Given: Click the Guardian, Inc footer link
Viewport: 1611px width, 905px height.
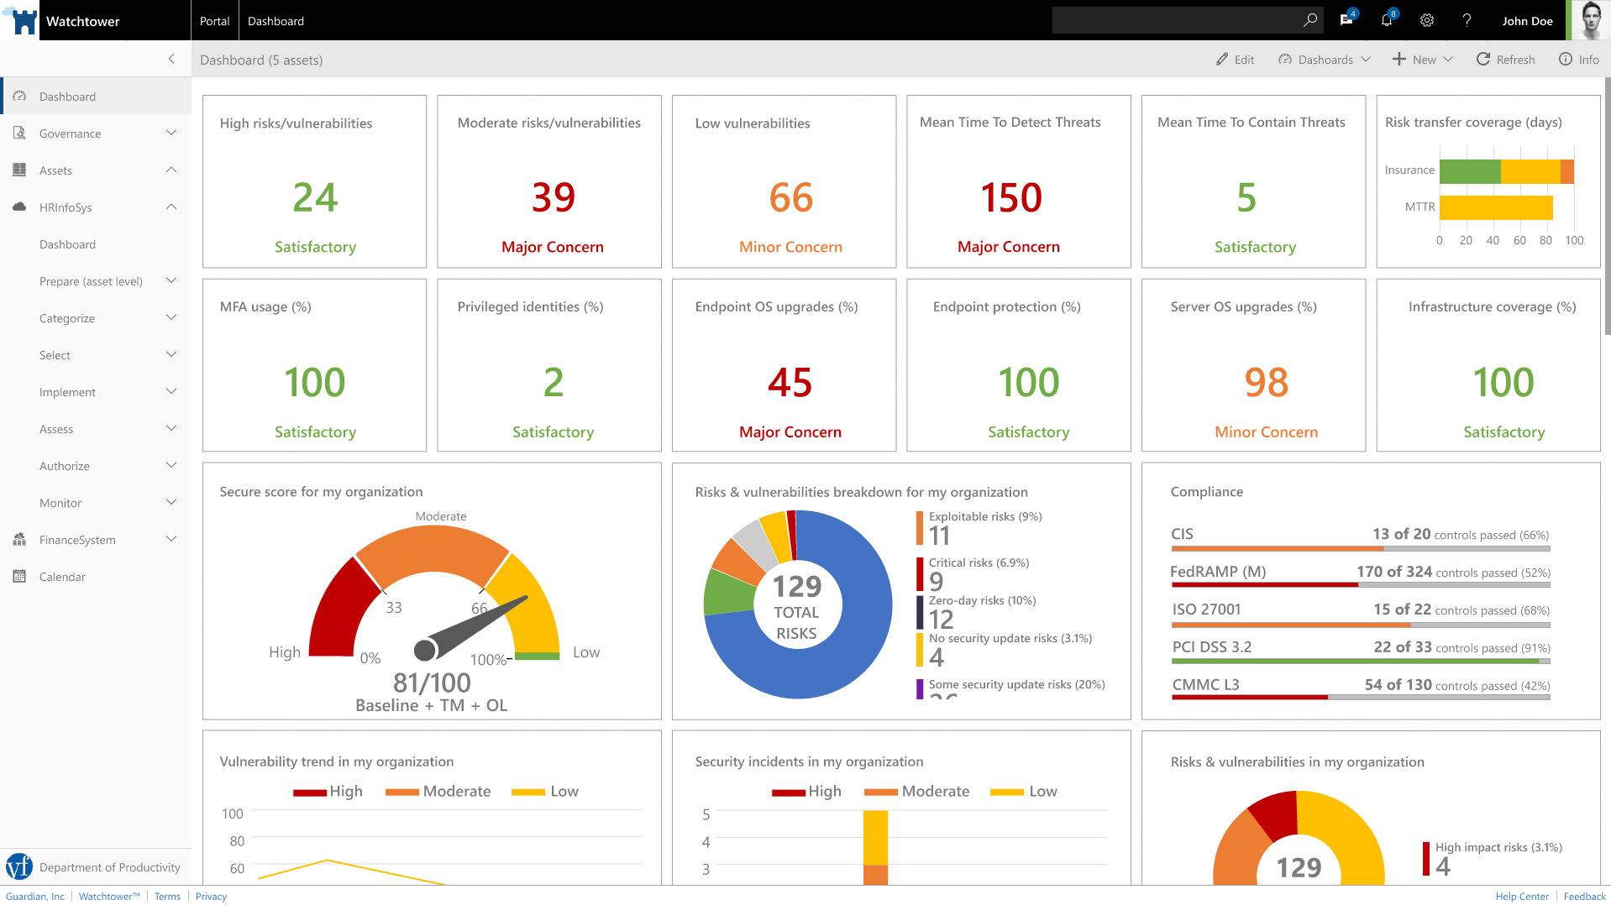Looking at the screenshot, I should tap(34, 897).
